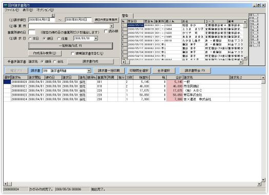The height and width of the screenshot is (195, 269).
Task: Click the 請求書照会 F9 button
Action: [x=195, y=71]
